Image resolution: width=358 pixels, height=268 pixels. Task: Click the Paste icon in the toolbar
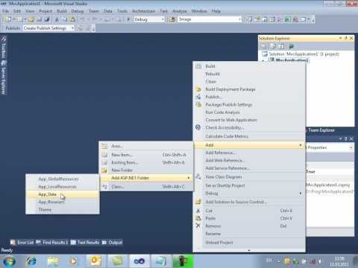(72, 19)
